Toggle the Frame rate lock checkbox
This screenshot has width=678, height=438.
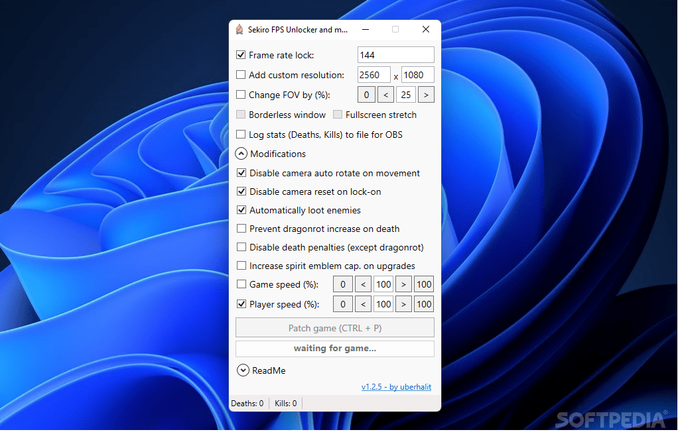(241, 55)
